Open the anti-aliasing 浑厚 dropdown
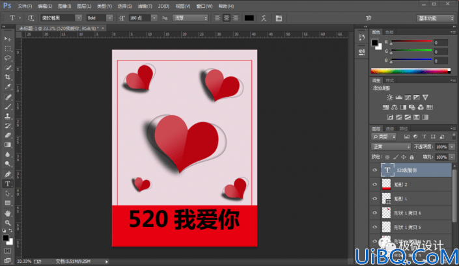 [x=190, y=18]
